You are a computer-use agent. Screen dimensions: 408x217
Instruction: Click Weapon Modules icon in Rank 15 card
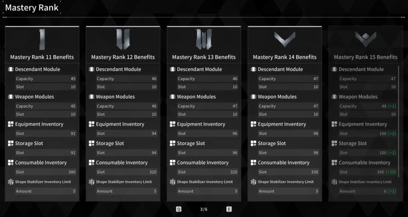point(335,97)
